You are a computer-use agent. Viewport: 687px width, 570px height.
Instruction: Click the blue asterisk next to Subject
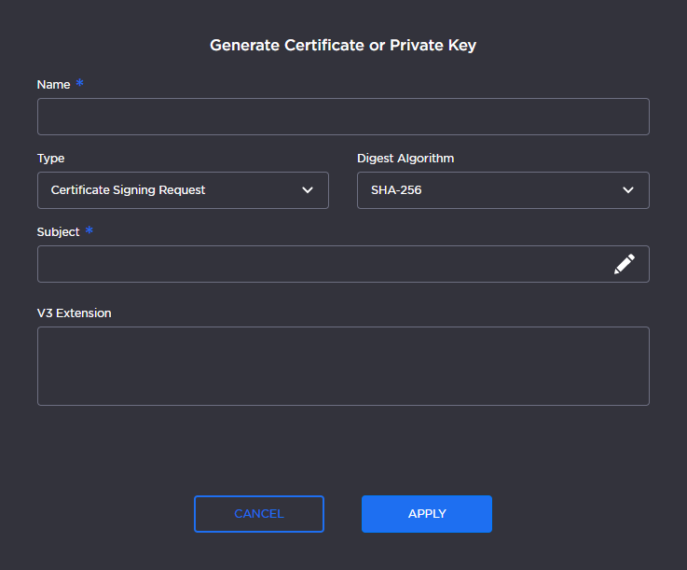coord(89,231)
